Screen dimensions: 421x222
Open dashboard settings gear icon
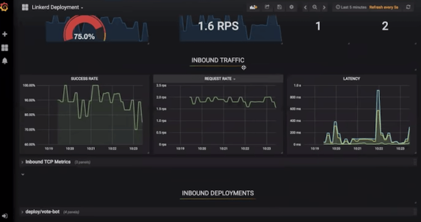click(x=292, y=7)
